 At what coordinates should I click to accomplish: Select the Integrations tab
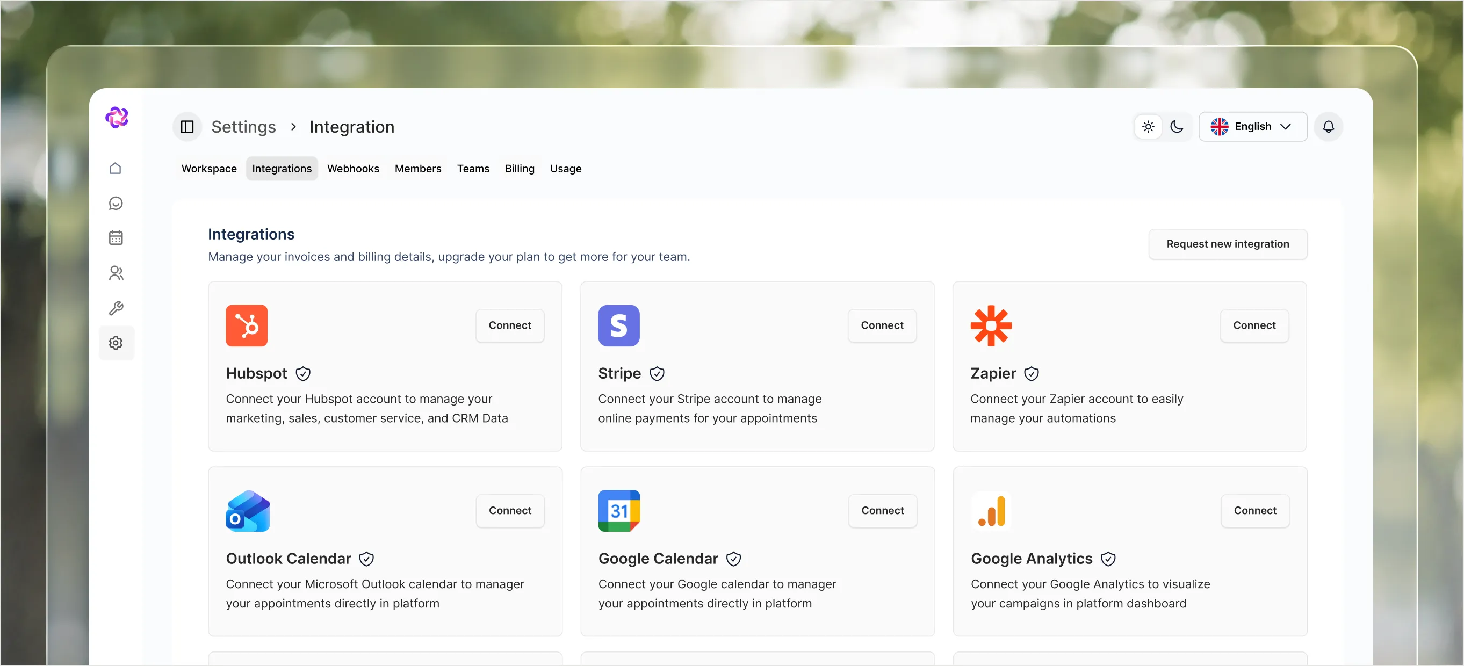[282, 169]
